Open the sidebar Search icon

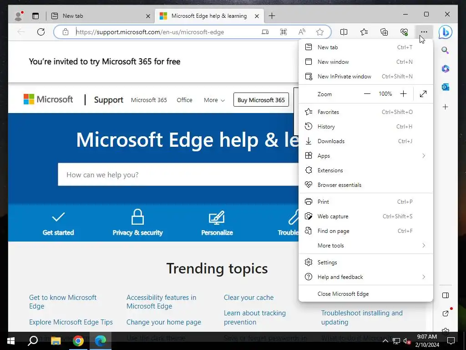(445, 50)
